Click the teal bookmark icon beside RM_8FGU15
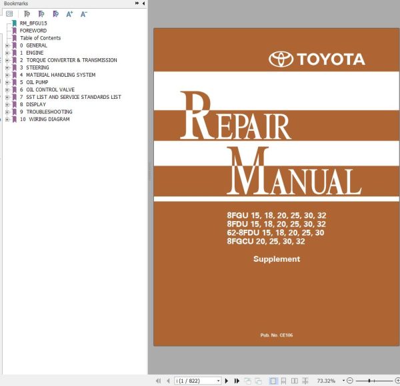Viewport: 400px width, 386px height. (15, 23)
